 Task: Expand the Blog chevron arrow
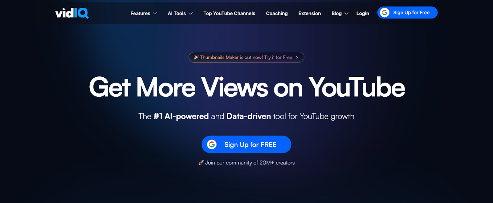coord(346,14)
